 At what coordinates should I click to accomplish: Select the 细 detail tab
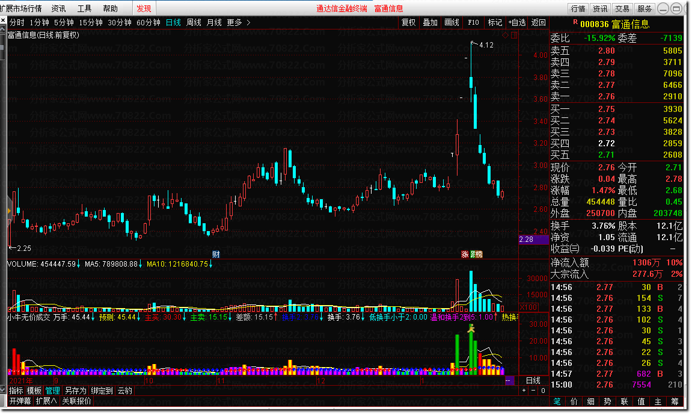click(x=590, y=401)
